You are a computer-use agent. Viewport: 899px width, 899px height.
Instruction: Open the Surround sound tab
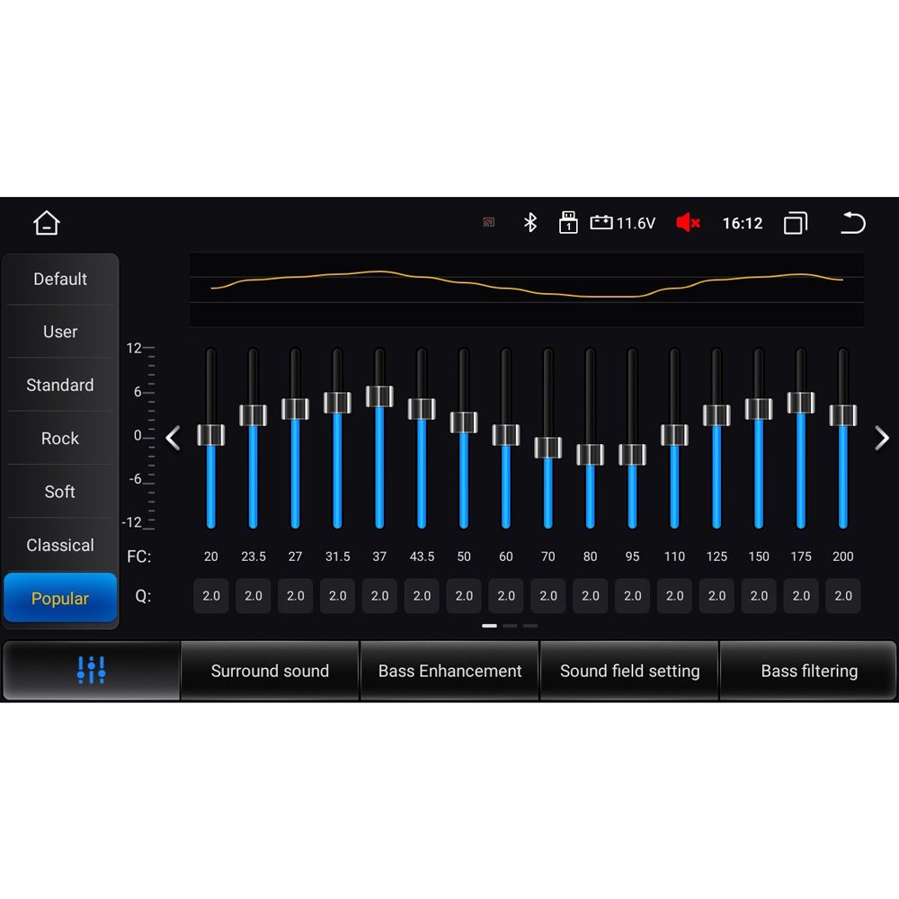pyautogui.click(x=270, y=671)
